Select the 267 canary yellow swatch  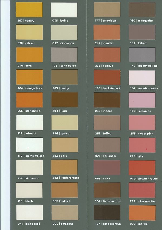point(29,10)
